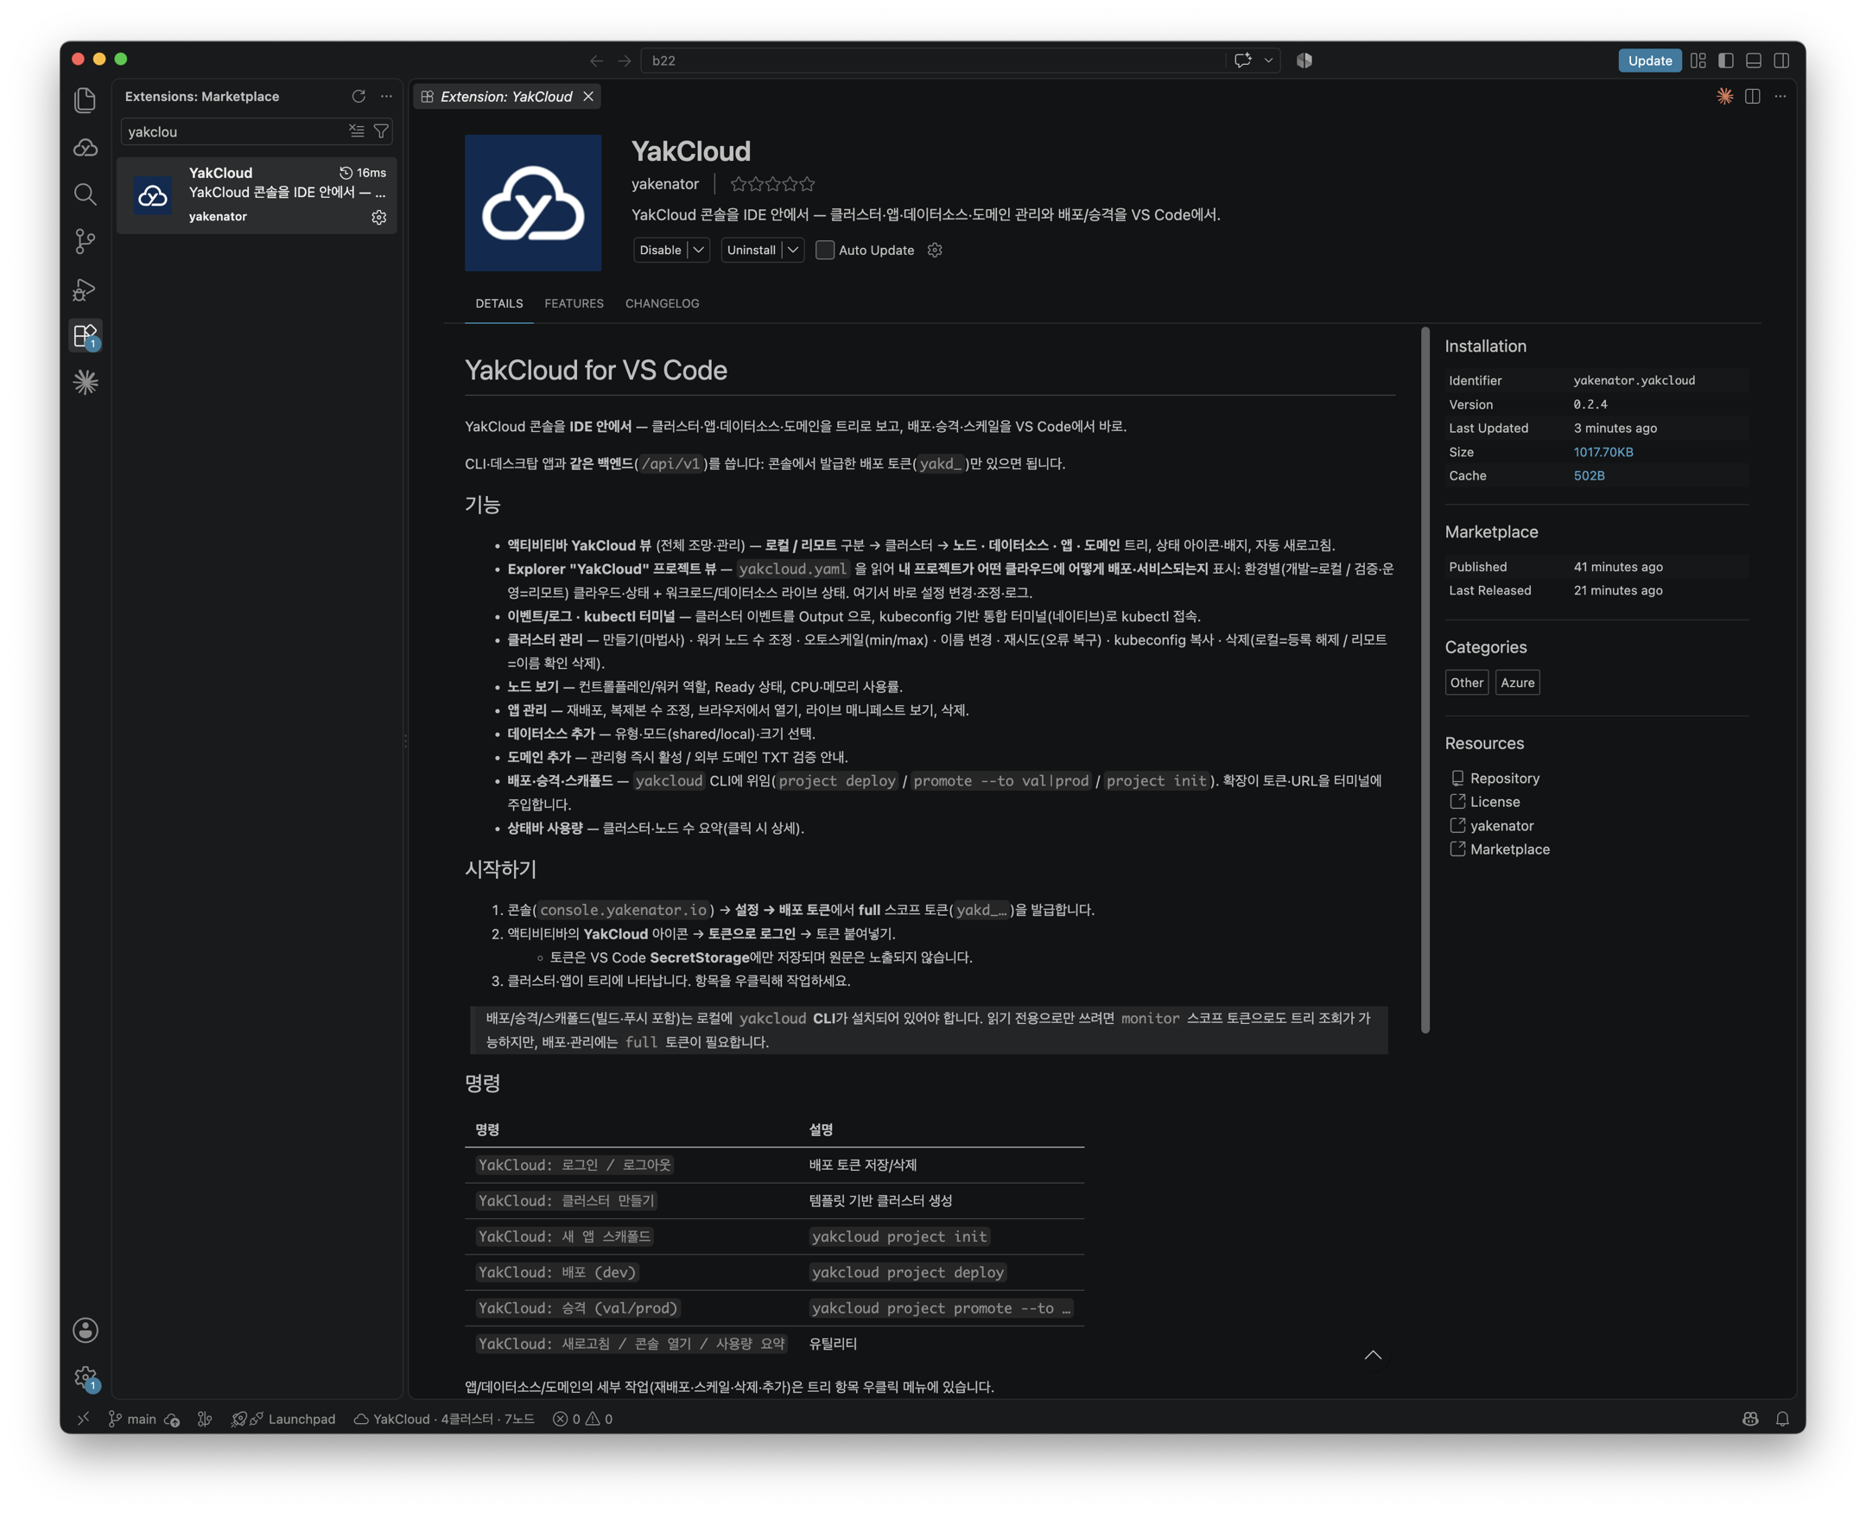
Task: Split the editor to the right
Action: point(1753,96)
